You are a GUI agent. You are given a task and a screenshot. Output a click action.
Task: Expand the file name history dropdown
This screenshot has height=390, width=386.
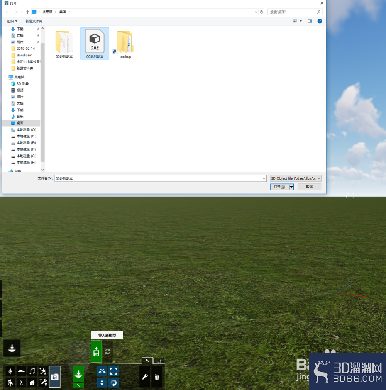pyautogui.click(x=264, y=178)
